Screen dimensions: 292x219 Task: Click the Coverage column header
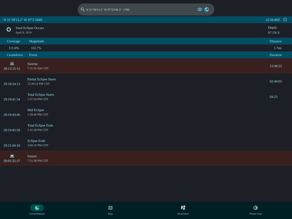point(13,41)
